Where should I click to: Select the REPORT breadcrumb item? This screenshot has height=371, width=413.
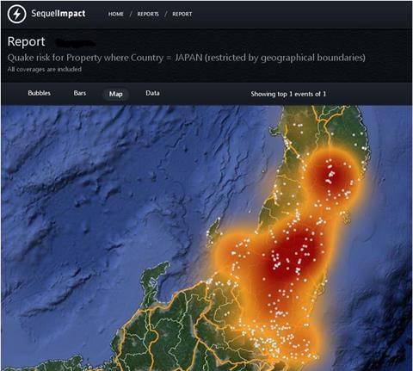coord(182,14)
